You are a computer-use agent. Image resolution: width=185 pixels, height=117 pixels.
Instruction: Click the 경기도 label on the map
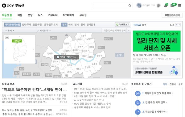point(120,55)
